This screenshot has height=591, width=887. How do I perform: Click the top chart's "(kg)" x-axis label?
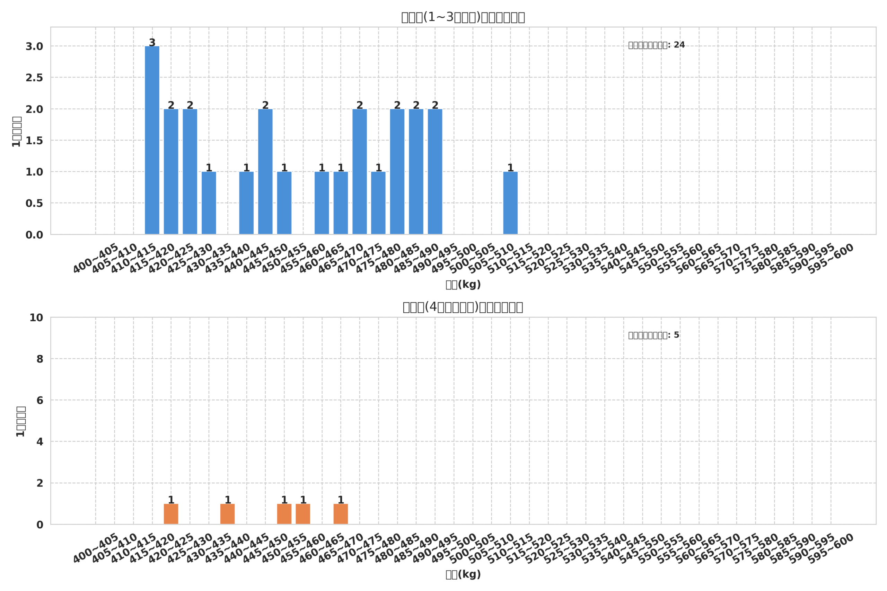pyautogui.click(x=463, y=285)
